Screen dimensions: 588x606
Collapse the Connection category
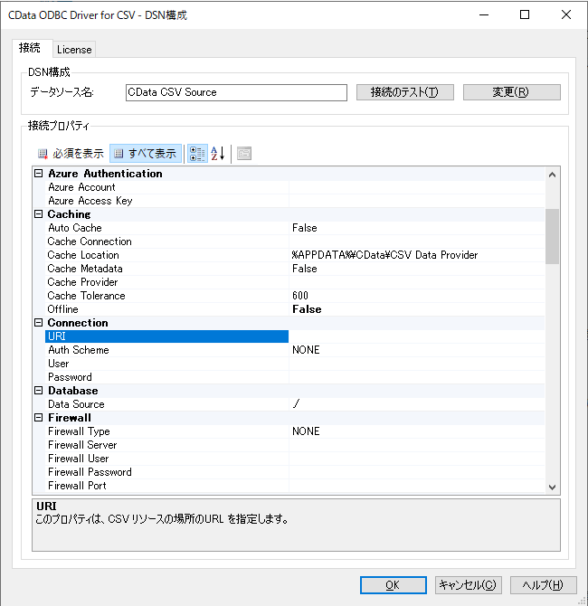(38, 323)
